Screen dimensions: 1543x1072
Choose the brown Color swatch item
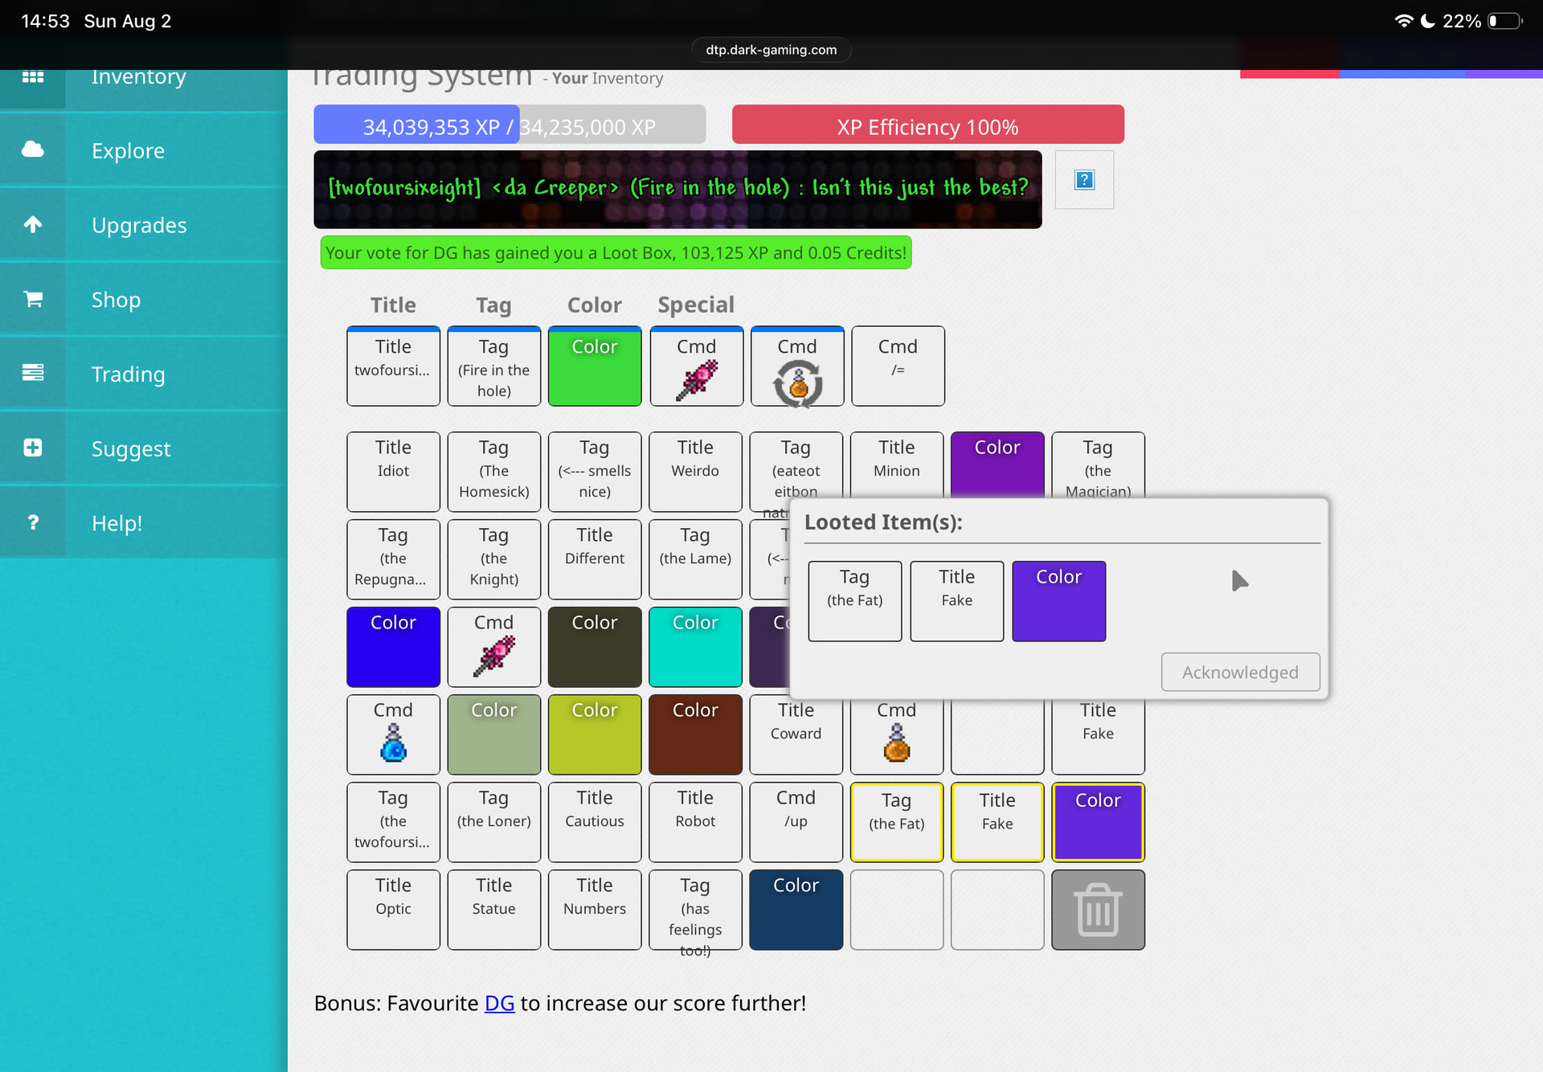[695, 734]
